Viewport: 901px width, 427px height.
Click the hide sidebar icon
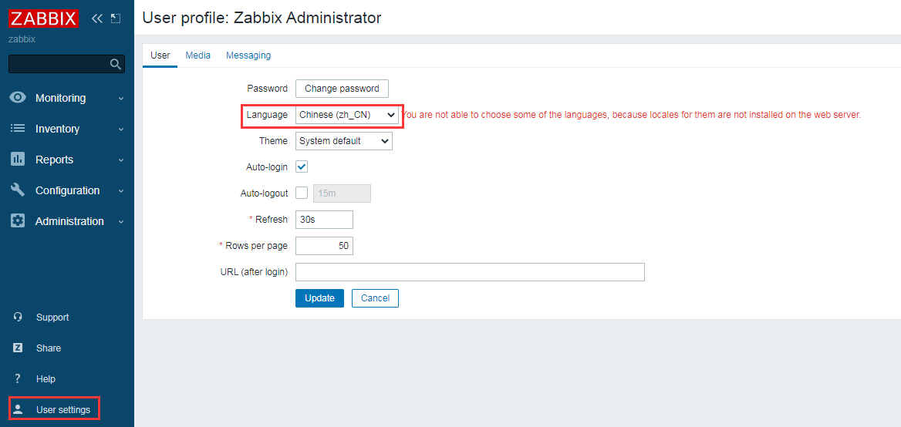point(116,18)
